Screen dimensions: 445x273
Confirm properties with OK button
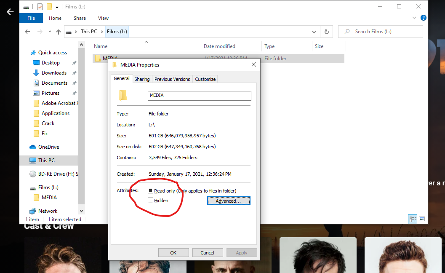(x=173, y=252)
